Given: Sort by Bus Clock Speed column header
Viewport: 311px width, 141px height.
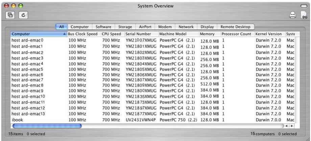Looking at the screenshot, I should (x=84, y=34).
